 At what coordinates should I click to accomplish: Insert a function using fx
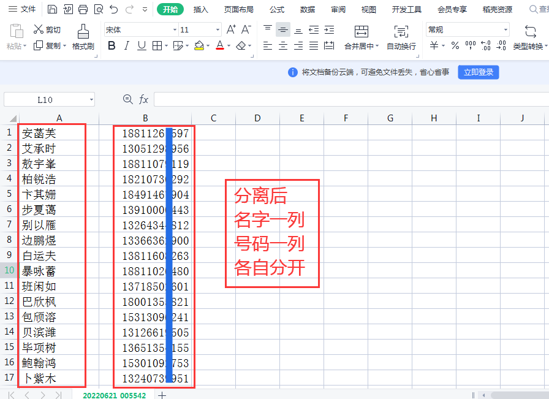pyautogui.click(x=143, y=99)
